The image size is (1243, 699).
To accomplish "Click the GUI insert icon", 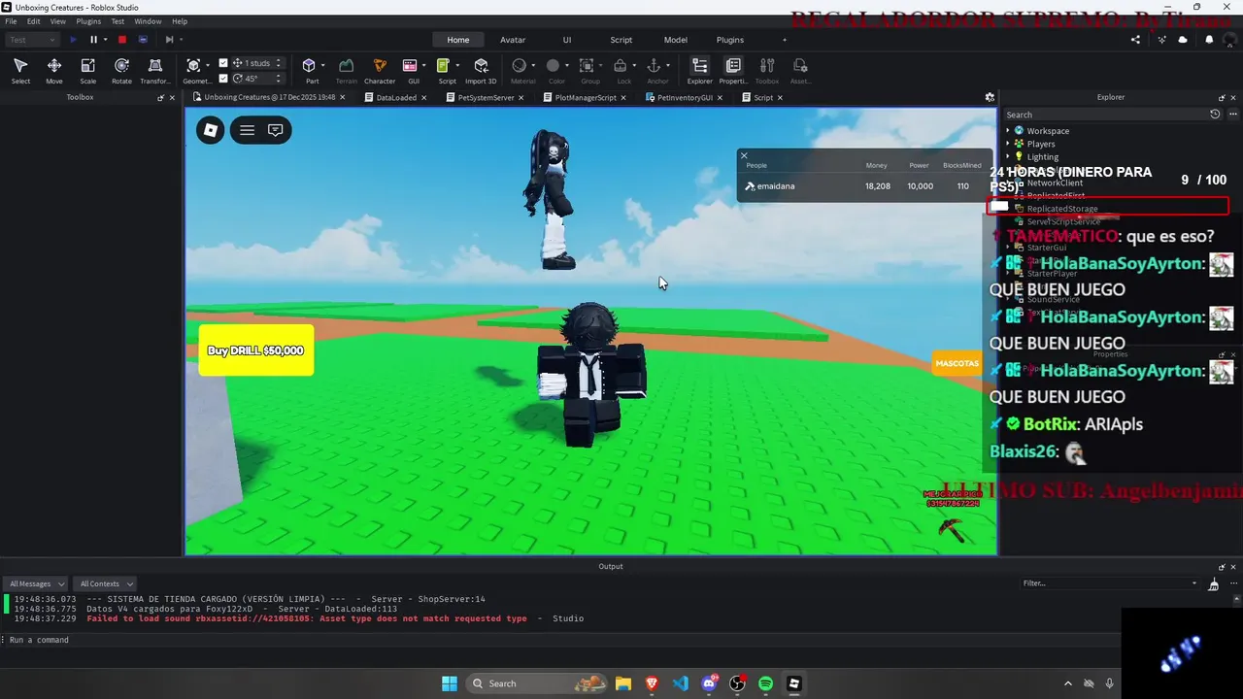I will [410, 65].
